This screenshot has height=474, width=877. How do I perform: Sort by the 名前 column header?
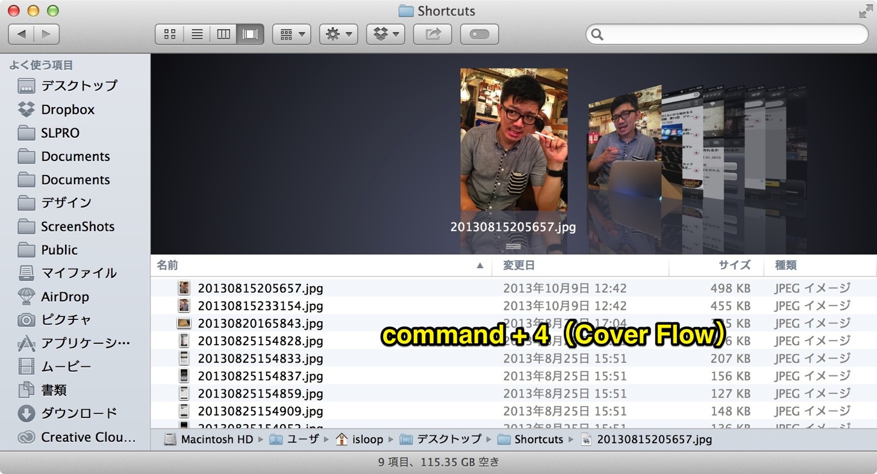point(320,265)
